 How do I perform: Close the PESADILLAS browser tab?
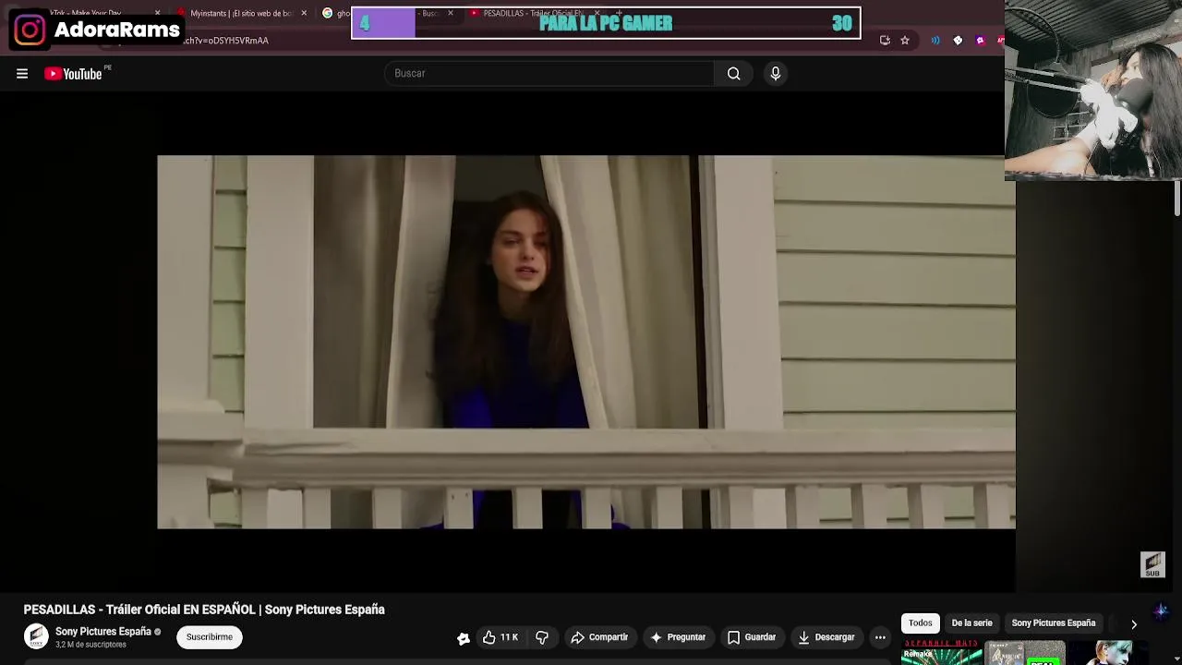point(597,13)
